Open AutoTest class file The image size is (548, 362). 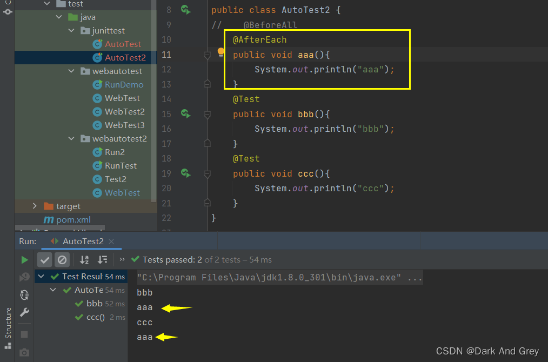tap(123, 44)
